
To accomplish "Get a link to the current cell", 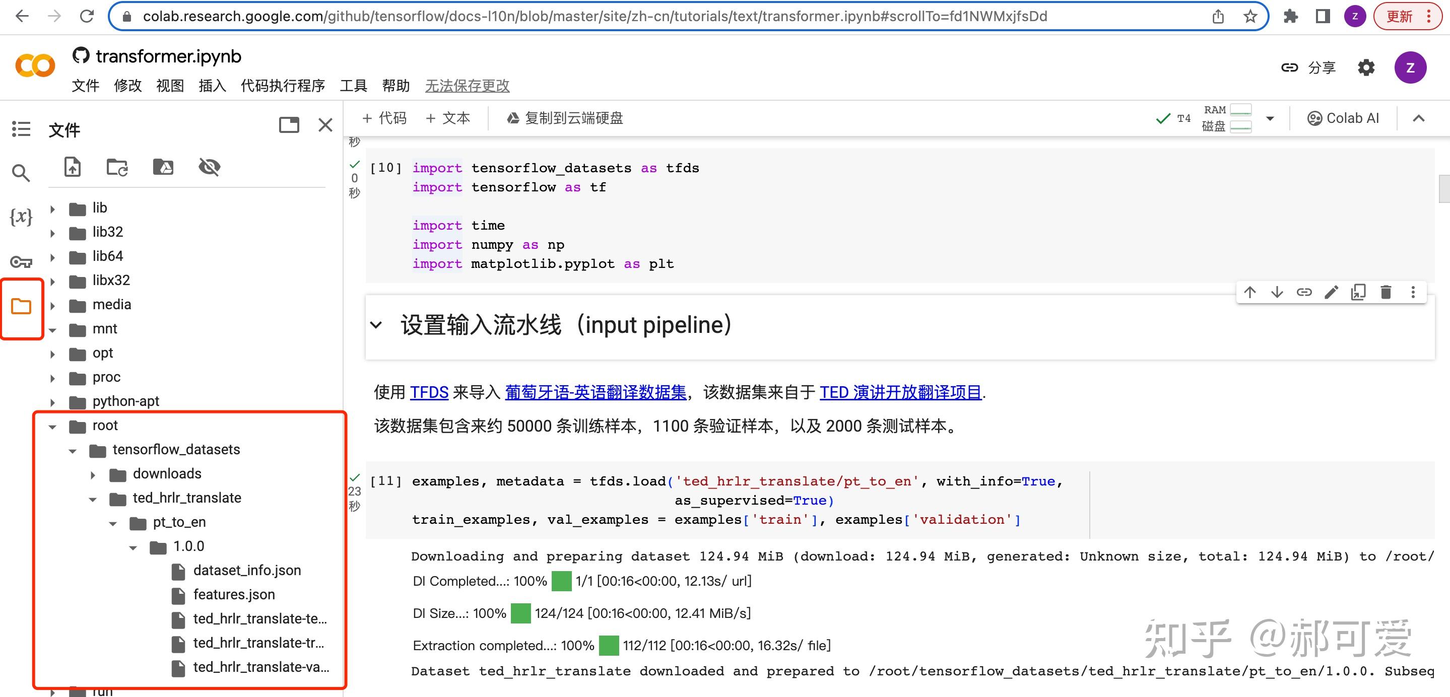I will coord(1304,292).
